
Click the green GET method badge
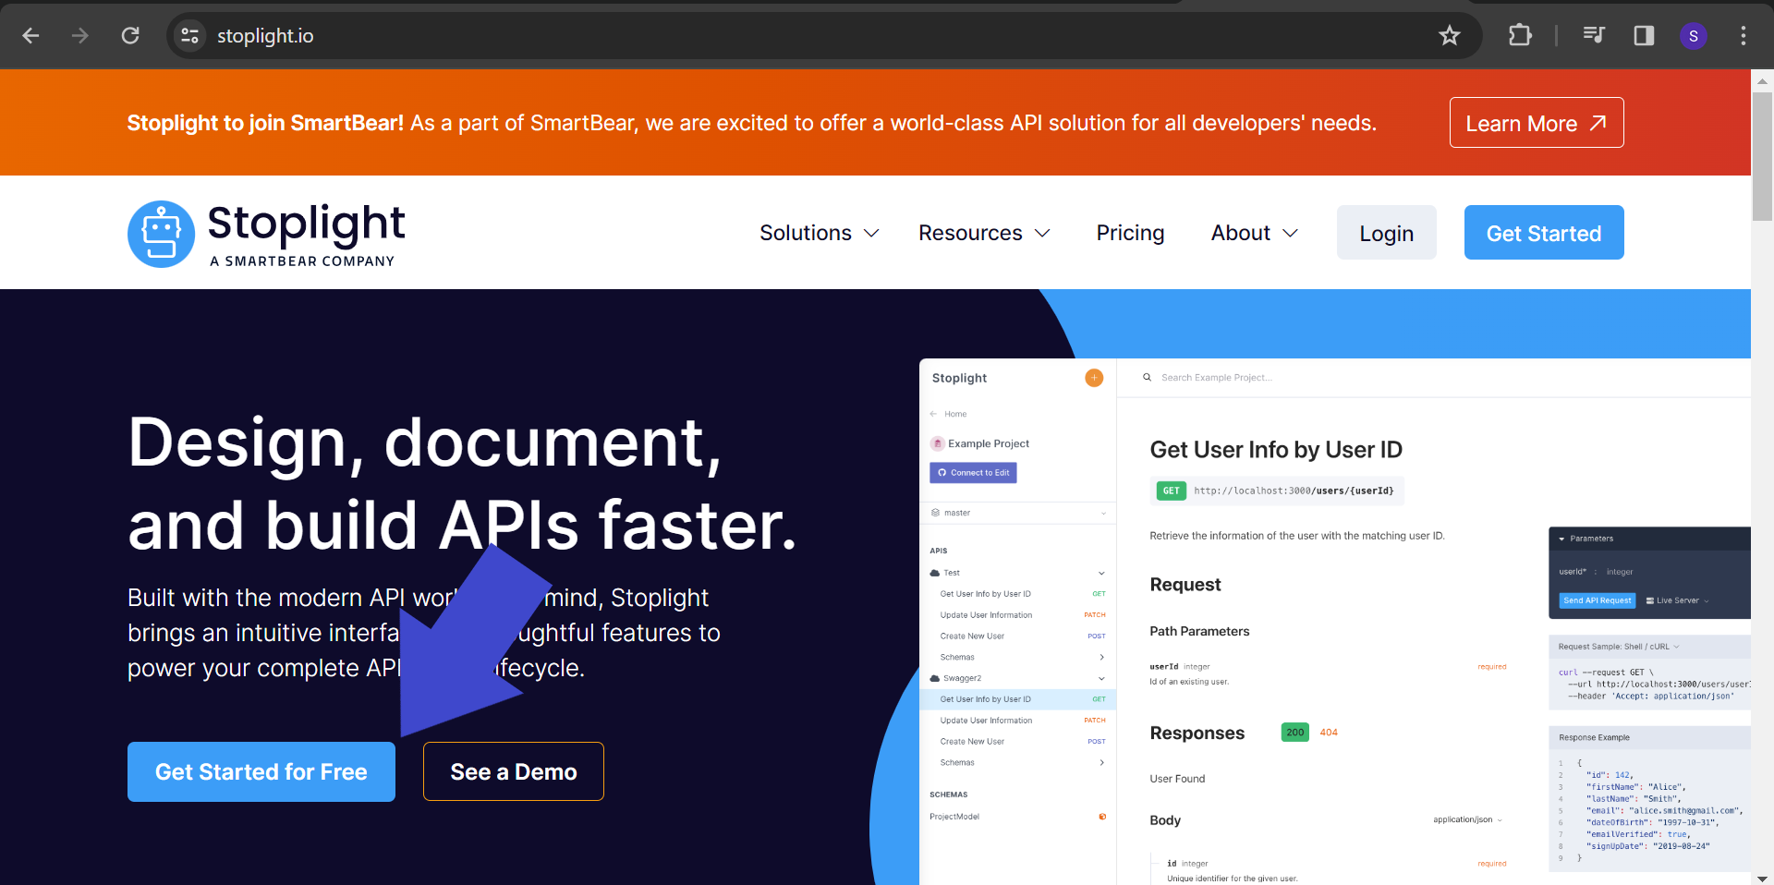pyautogui.click(x=1171, y=491)
